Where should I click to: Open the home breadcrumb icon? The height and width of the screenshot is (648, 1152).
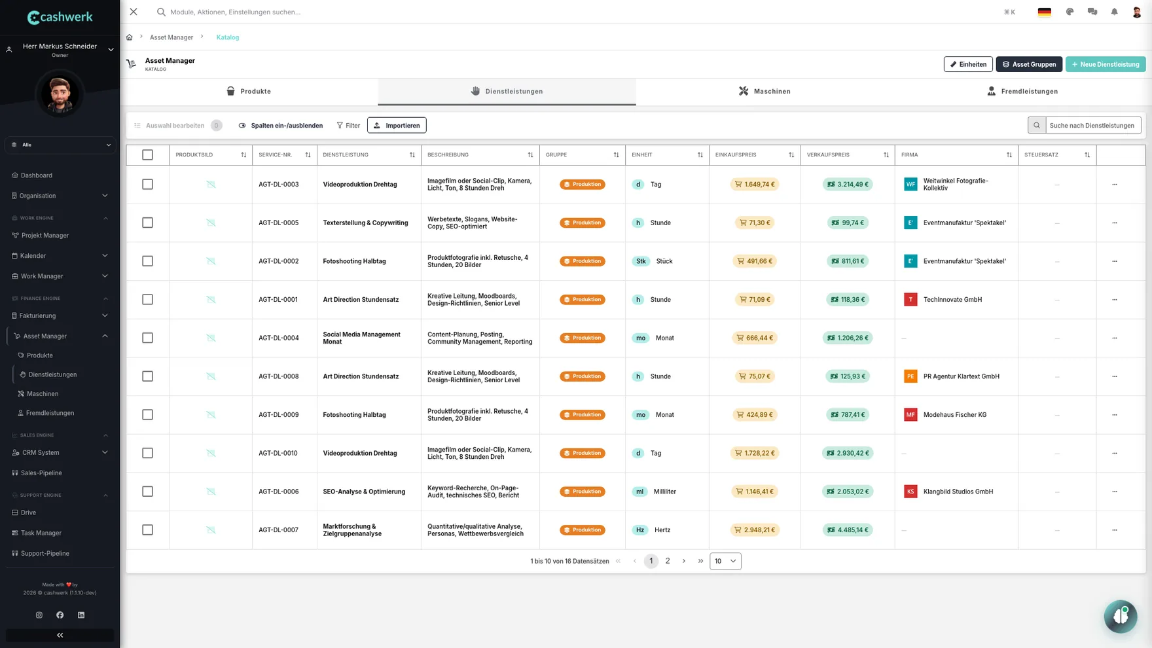130,37
